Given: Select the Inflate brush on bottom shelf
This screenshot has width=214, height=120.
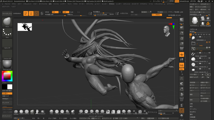Looking at the screenshot, I should coord(73,111).
